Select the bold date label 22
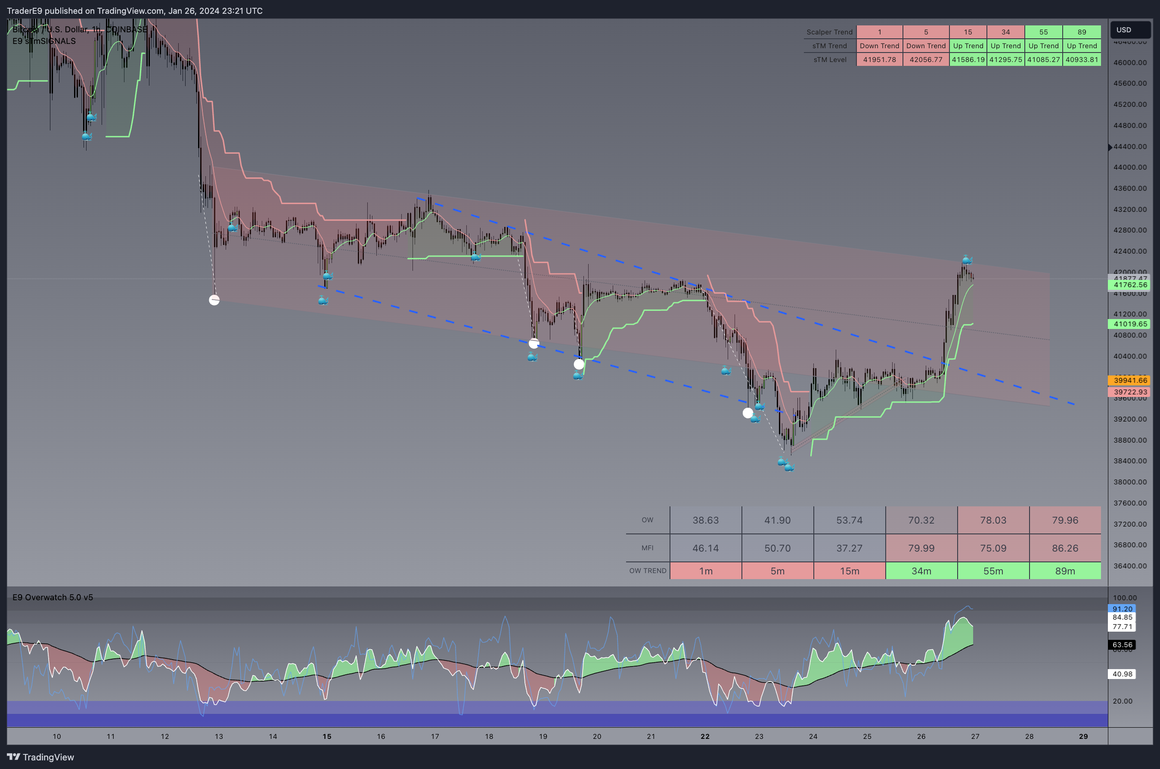Screen dimensions: 1160x769 pos(705,736)
